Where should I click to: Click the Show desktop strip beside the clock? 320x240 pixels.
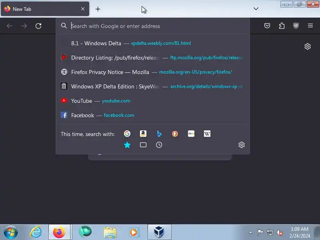tap(317, 232)
